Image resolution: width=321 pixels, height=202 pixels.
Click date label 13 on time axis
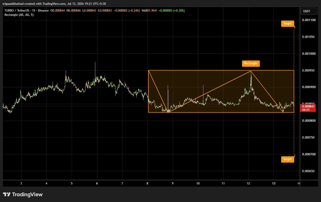tap(274, 183)
